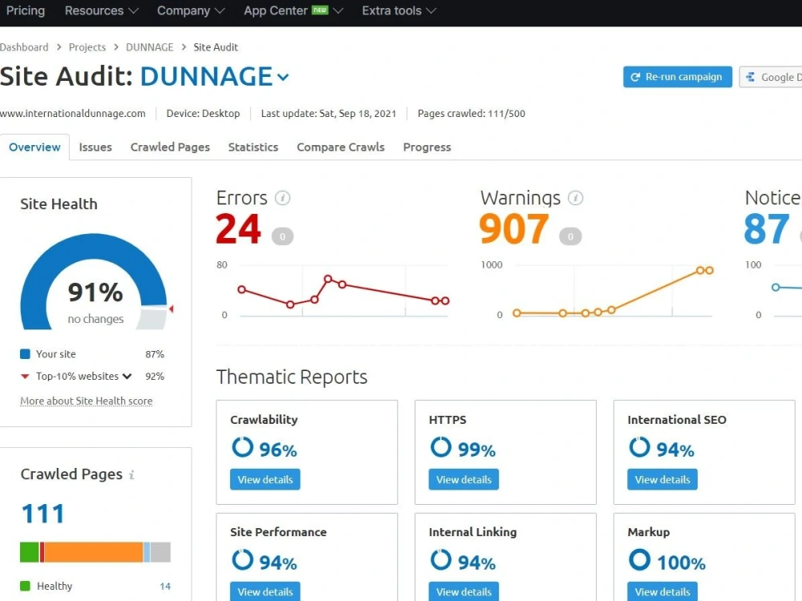Click the Device: Desktop text

pyautogui.click(x=203, y=114)
